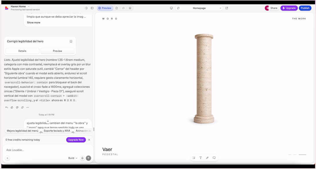The width and height of the screenshot is (316, 169).
Task: Click the PEDESTAL category label
Action: pos(110,154)
